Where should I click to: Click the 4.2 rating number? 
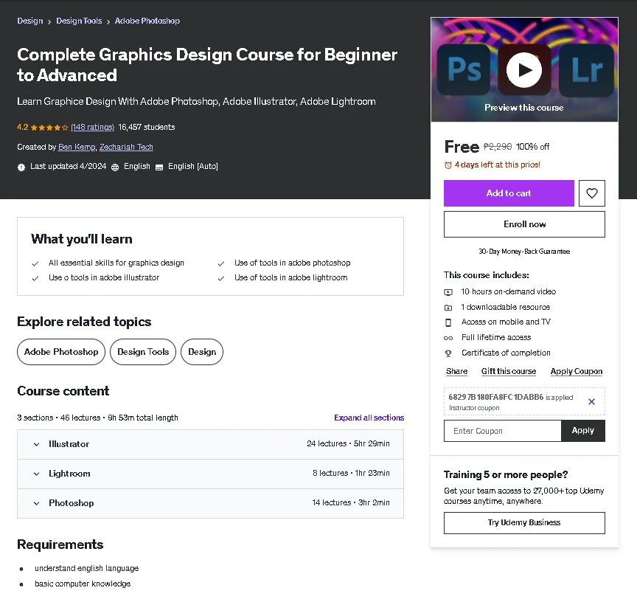23,127
